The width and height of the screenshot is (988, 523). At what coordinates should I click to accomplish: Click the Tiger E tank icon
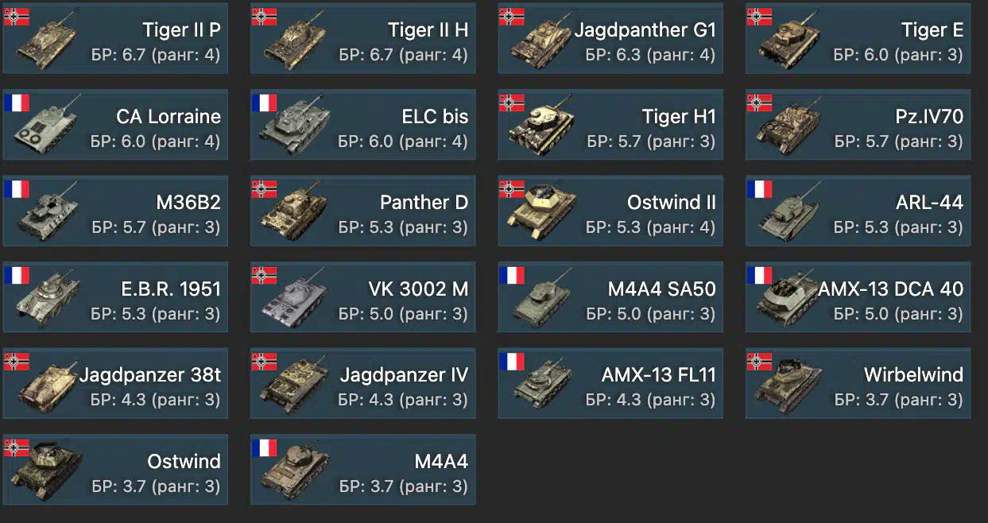pos(788,42)
